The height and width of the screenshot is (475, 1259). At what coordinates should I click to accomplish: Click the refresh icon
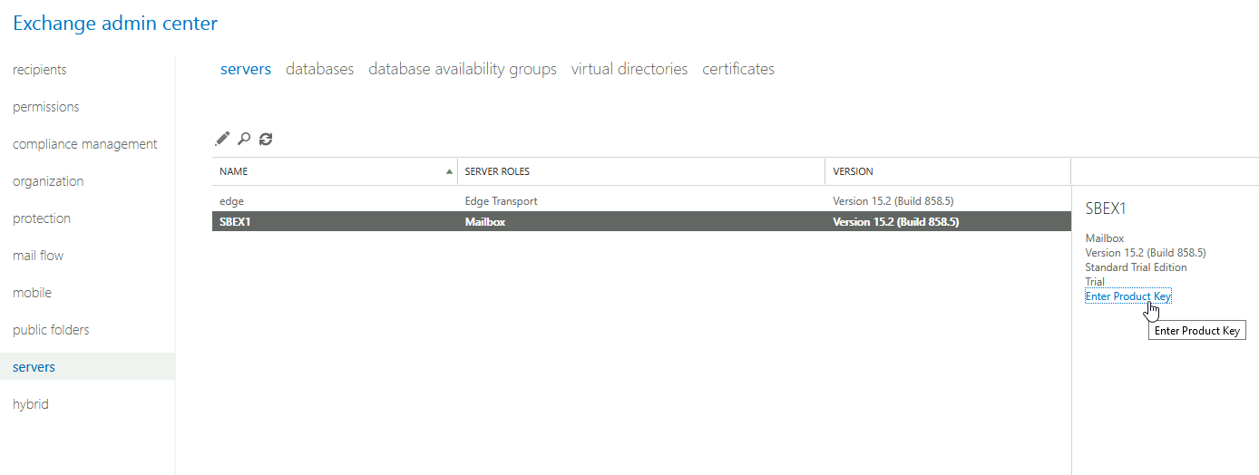point(266,139)
